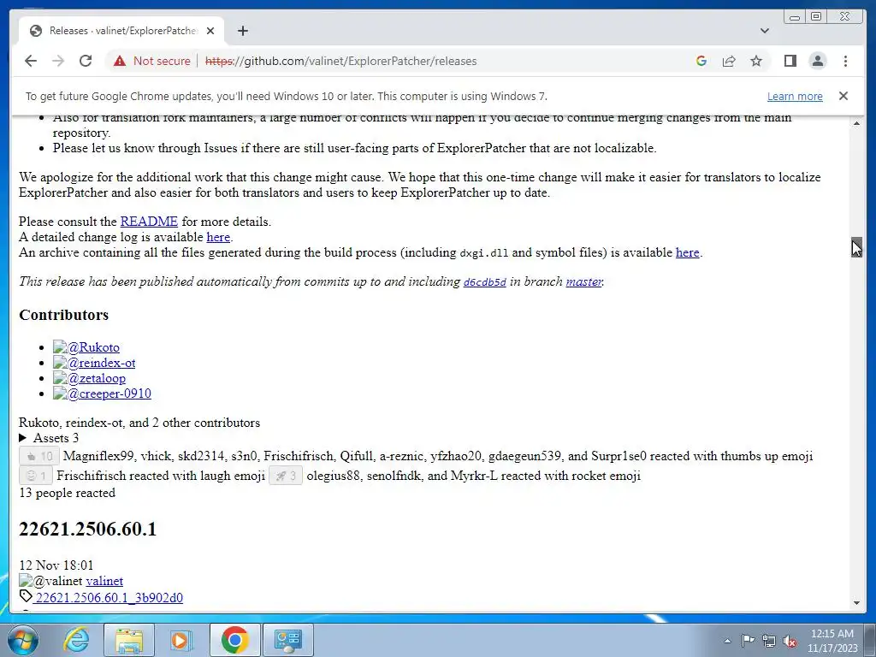This screenshot has height=657, width=876.
Task: Open the detailed change log here link
Action: pos(218,237)
